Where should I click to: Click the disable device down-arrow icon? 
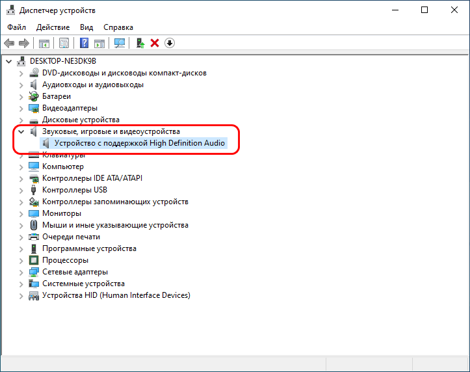(170, 43)
